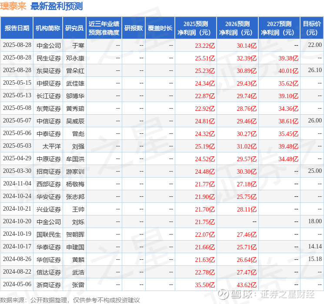Click analyst name 邬博华
The height and width of the screenshot is (304, 324).
click(x=75, y=96)
